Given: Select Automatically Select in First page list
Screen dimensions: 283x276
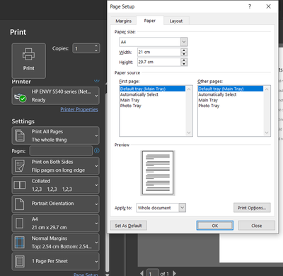Looking at the screenshot, I should pyautogui.click(x=152, y=94).
